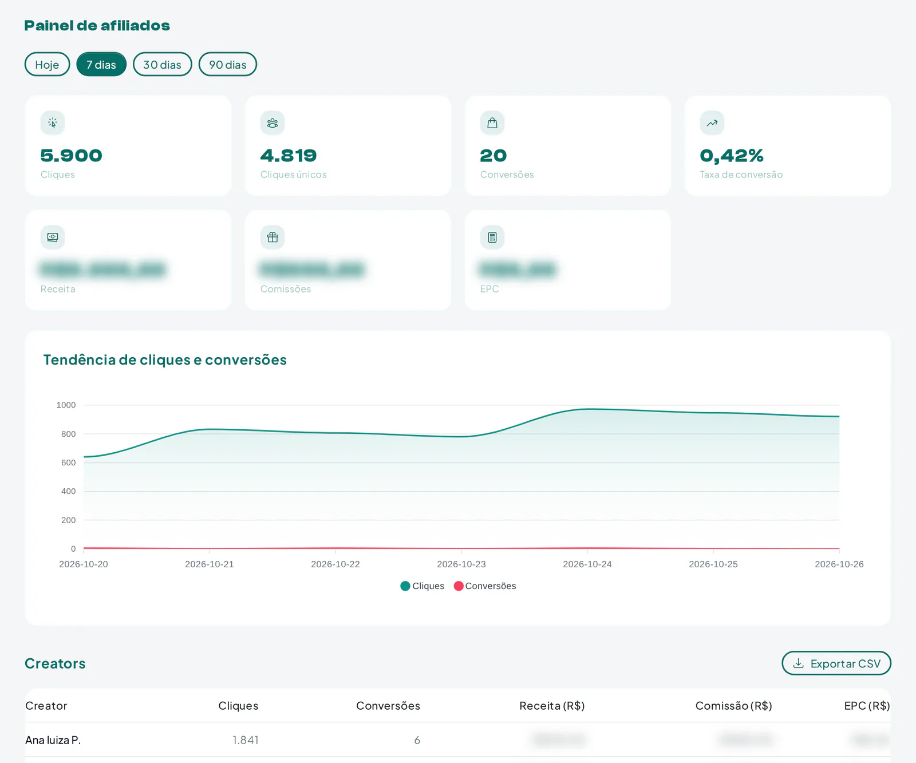The width and height of the screenshot is (916, 763).
Task: Click the banknote icon on Receita card
Action: [53, 237]
